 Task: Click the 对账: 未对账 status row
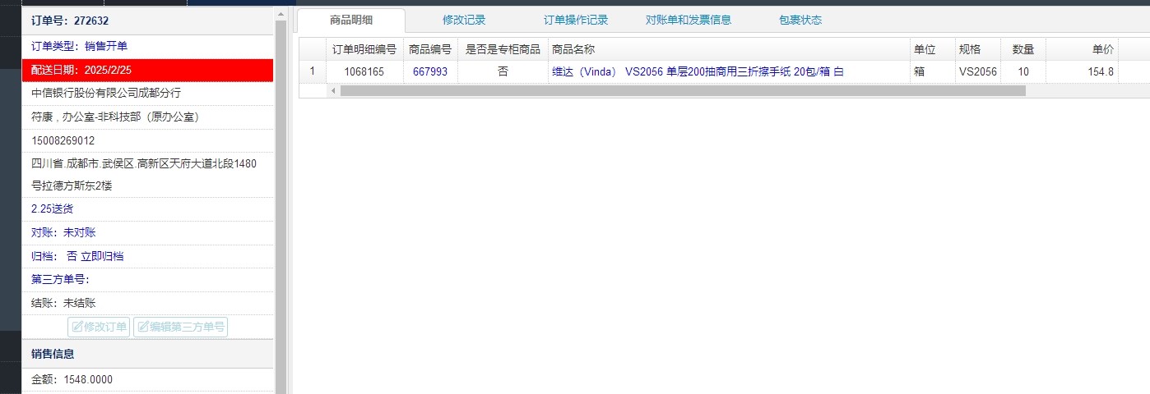[147, 233]
